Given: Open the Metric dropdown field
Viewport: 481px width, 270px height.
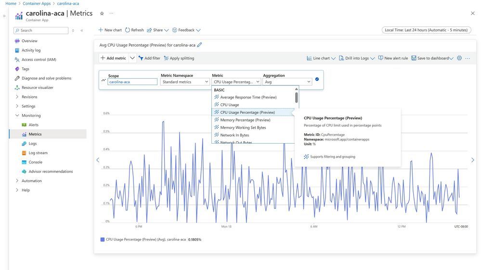Looking at the screenshot, I should (236, 82).
